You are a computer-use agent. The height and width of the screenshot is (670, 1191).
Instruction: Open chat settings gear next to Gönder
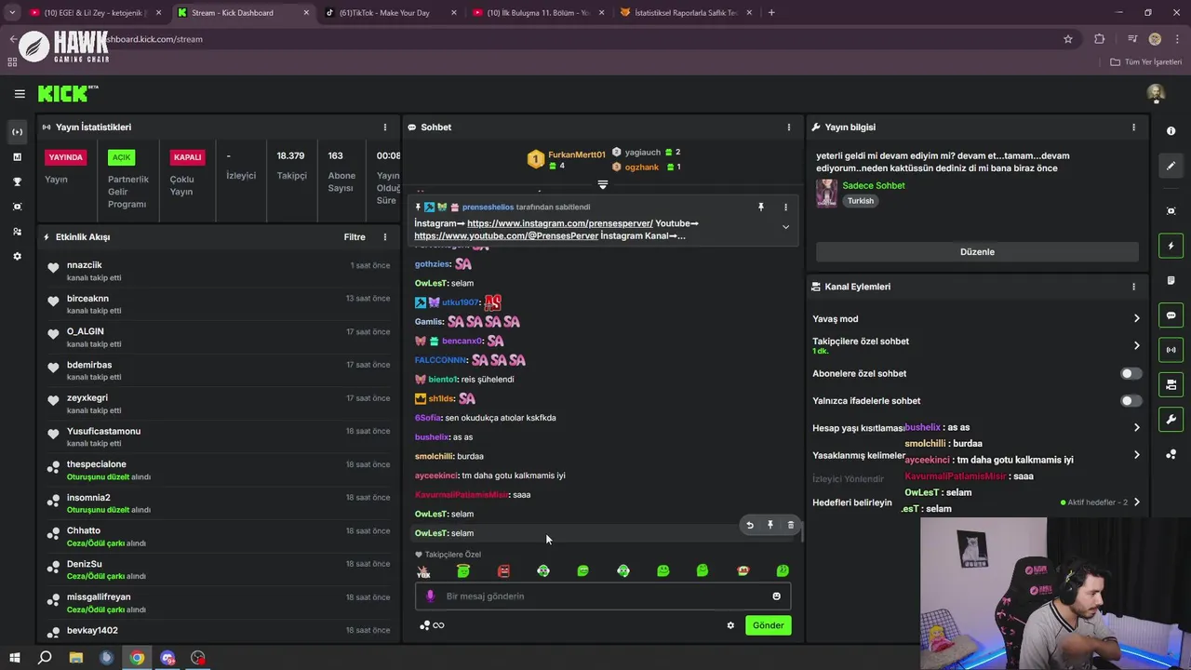point(730,625)
